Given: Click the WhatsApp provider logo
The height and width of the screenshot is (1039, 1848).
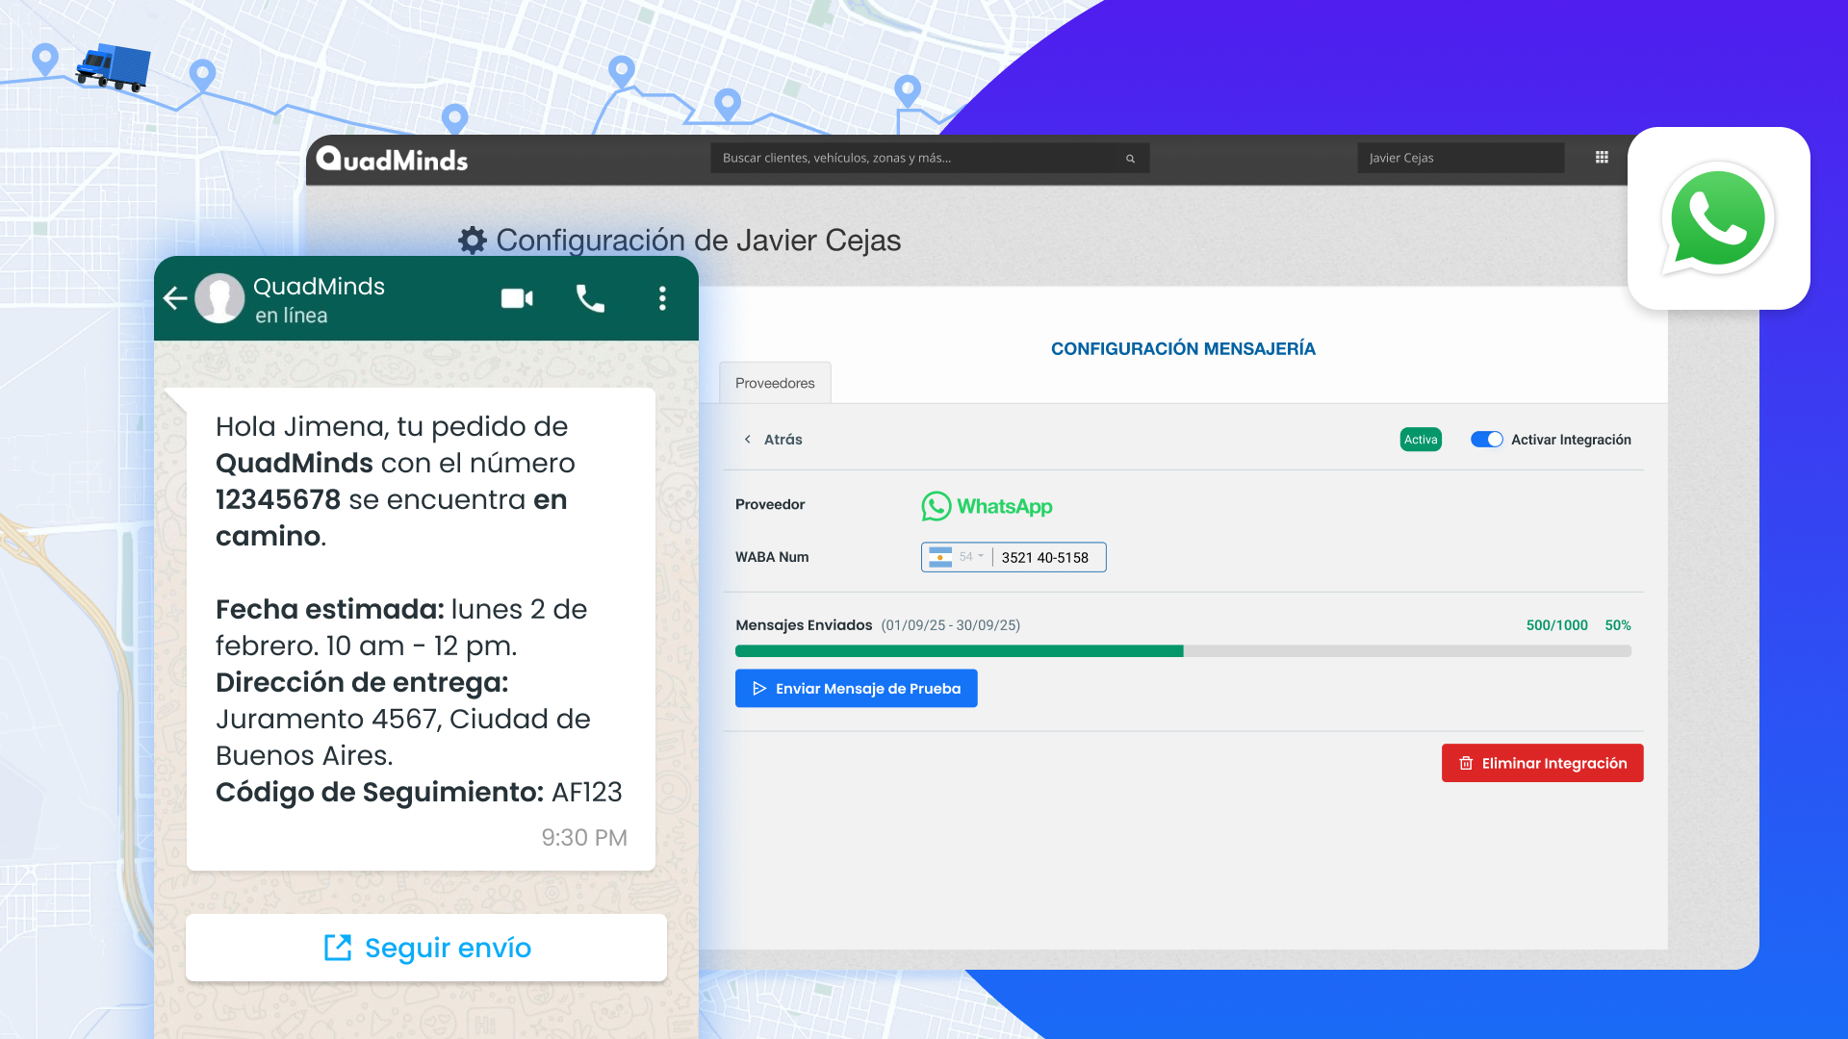Looking at the screenshot, I should pyautogui.click(x=987, y=506).
